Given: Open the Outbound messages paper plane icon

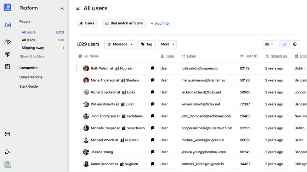Looking at the screenshot, I should point(7,42).
